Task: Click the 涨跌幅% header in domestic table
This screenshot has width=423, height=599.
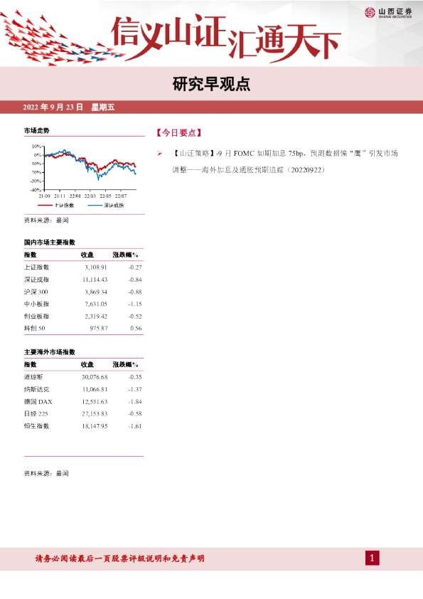Action: pyautogui.click(x=125, y=255)
